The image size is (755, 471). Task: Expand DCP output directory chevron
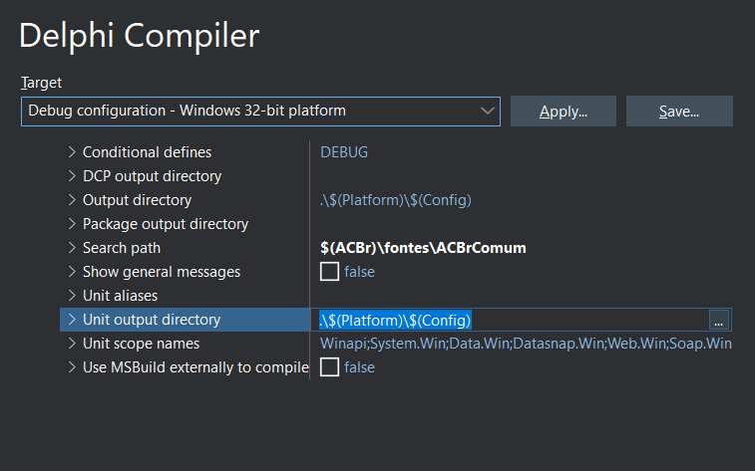coord(72,176)
